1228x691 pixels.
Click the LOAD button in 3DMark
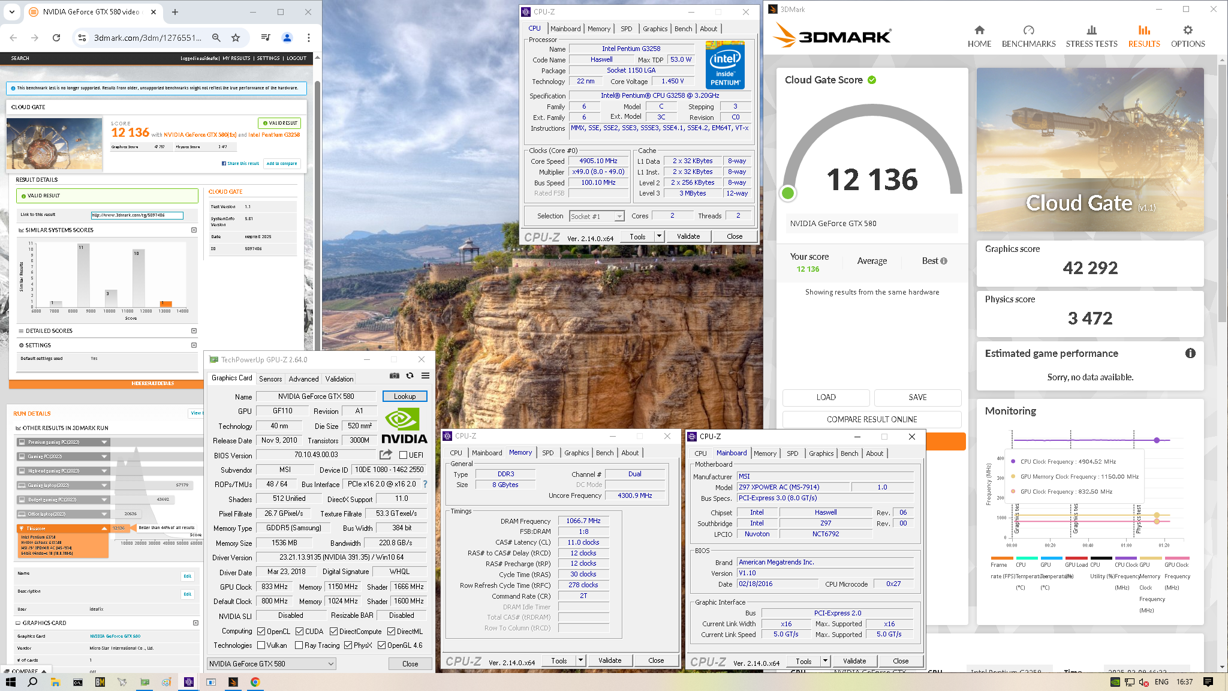point(826,397)
